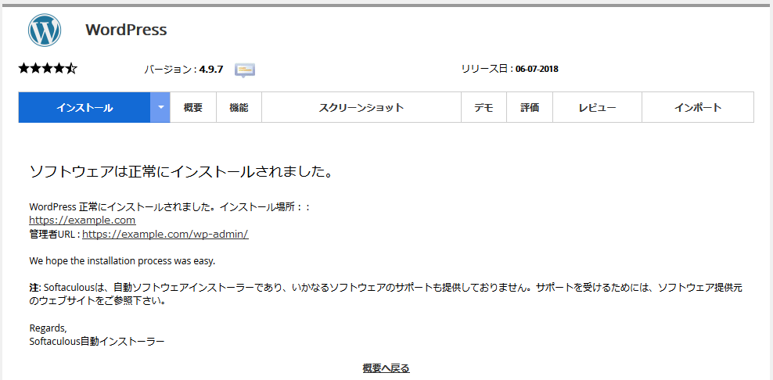Screen dimensions: 773x380
Task: Show the レビュー tab
Action: click(597, 108)
